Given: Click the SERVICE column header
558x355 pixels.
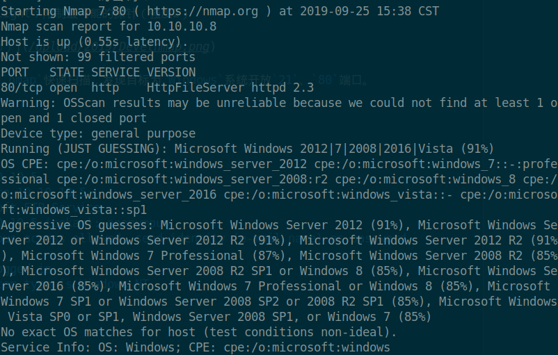Looking at the screenshot, I should (x=115, y=72).
